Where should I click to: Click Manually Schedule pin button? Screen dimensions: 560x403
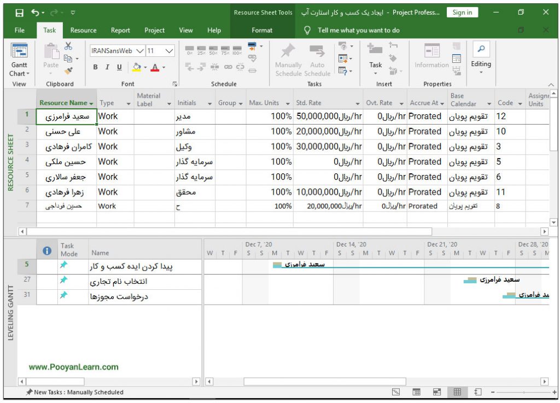coord(288,60)
